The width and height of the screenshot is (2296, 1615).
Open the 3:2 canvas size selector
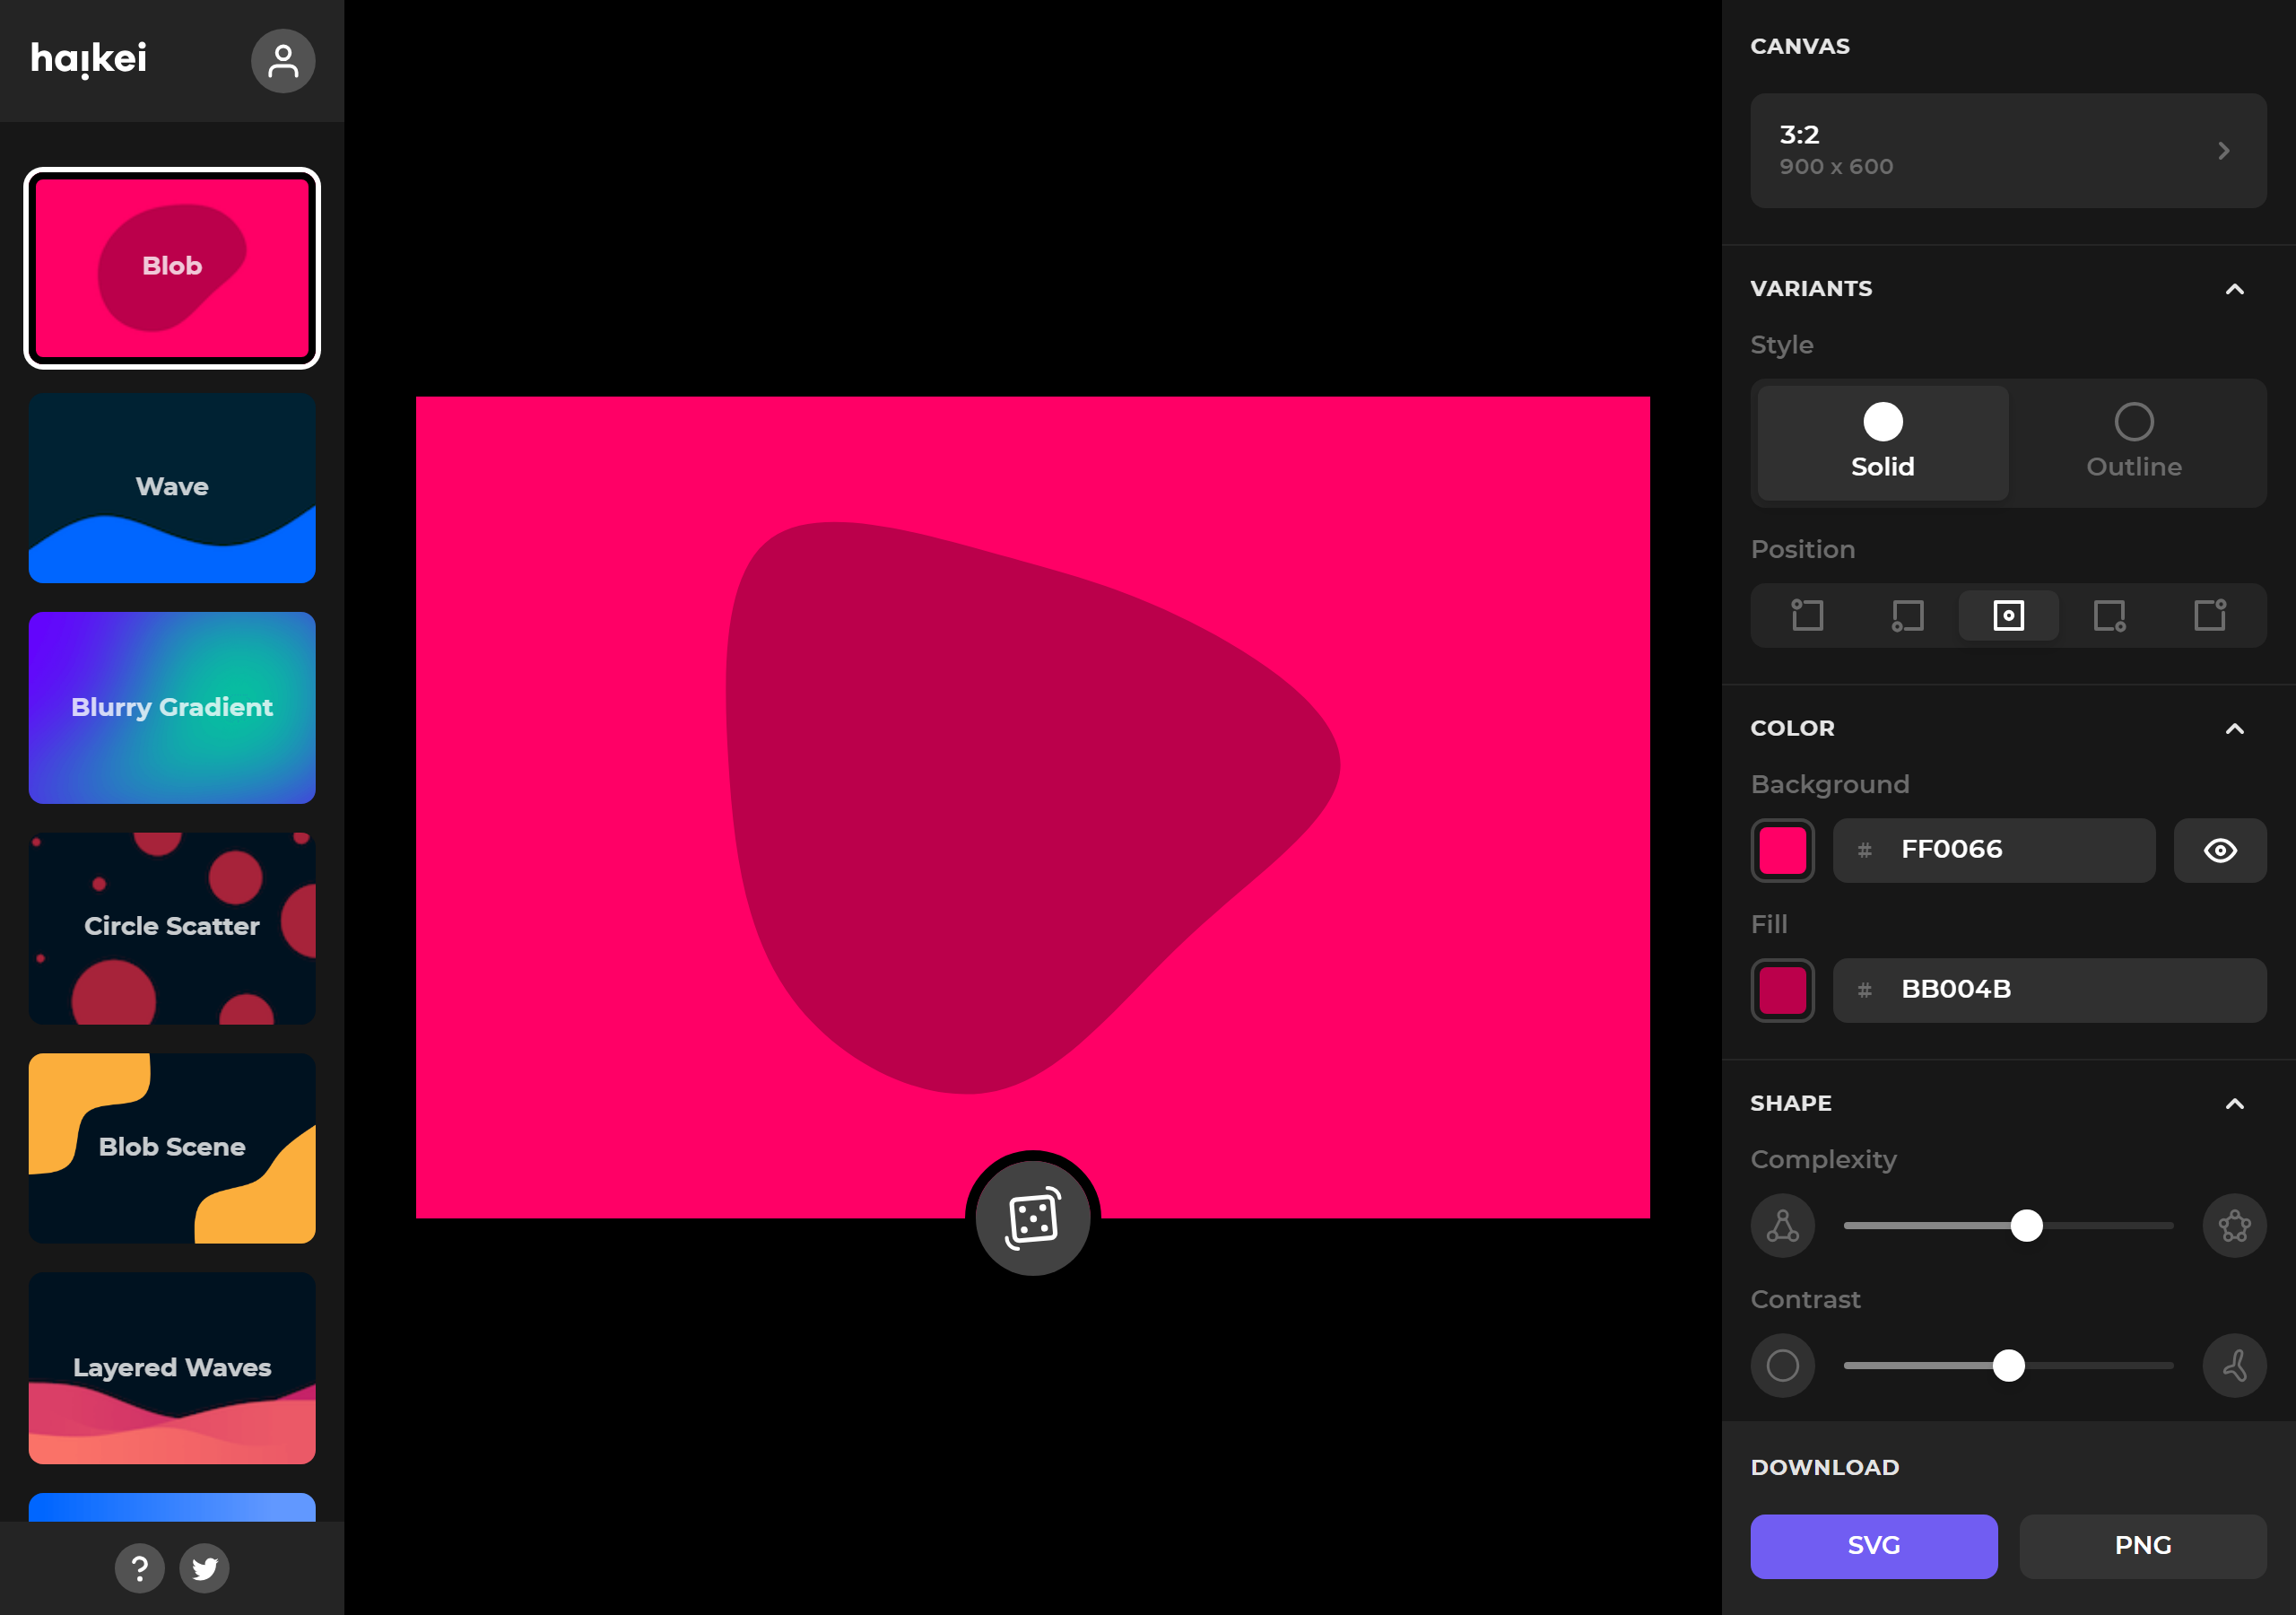[x=2008, y=151]
